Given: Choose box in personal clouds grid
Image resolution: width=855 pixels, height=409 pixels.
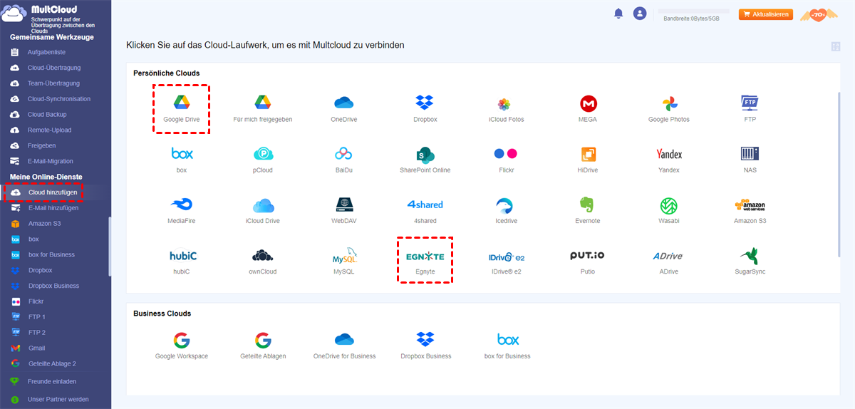Looking at the screenshot, I should point(182,154).
